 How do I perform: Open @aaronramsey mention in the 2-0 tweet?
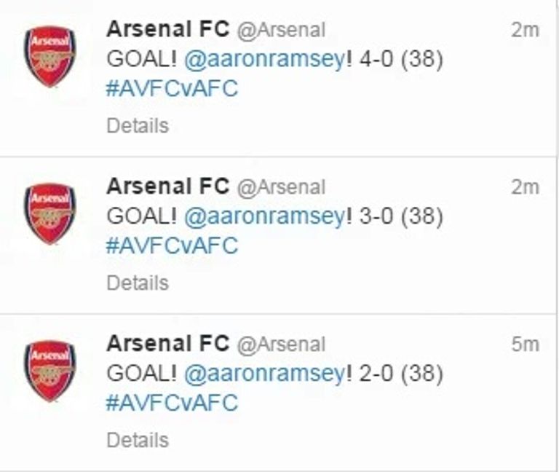coord(264,374)
